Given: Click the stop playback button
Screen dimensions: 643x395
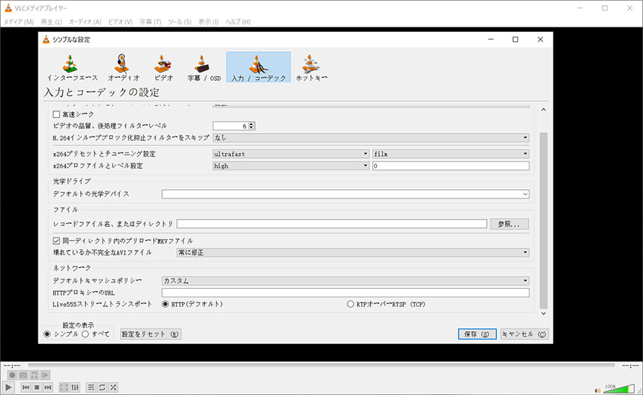Looking at the screenshot, I should click(37, 387).
